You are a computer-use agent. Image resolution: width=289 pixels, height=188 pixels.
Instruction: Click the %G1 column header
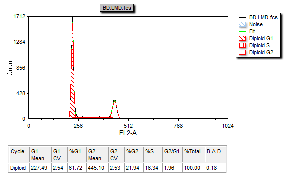point(77,154)
